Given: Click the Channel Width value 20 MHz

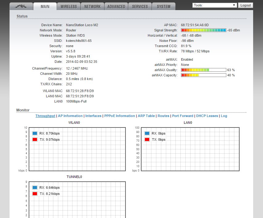Looking at the screenshot, I should 72,74.
